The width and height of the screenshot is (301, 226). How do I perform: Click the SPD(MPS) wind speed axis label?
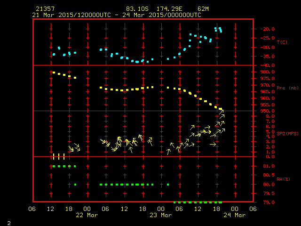click(x=287, y=133)
